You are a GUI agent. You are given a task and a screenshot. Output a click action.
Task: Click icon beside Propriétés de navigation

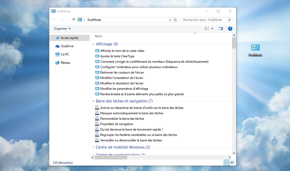click(97, 124)
